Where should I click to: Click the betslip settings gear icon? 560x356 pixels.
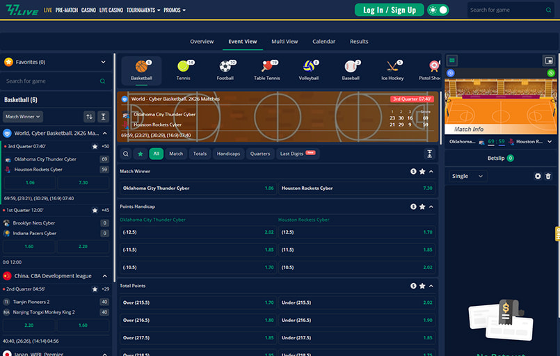538,177
